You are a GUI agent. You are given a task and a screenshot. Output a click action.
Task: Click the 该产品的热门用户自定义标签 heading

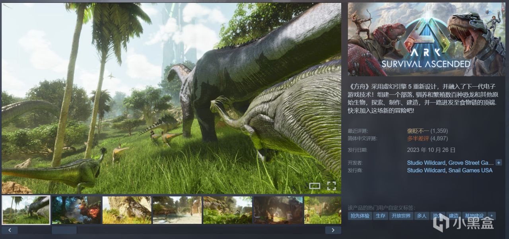381,208
